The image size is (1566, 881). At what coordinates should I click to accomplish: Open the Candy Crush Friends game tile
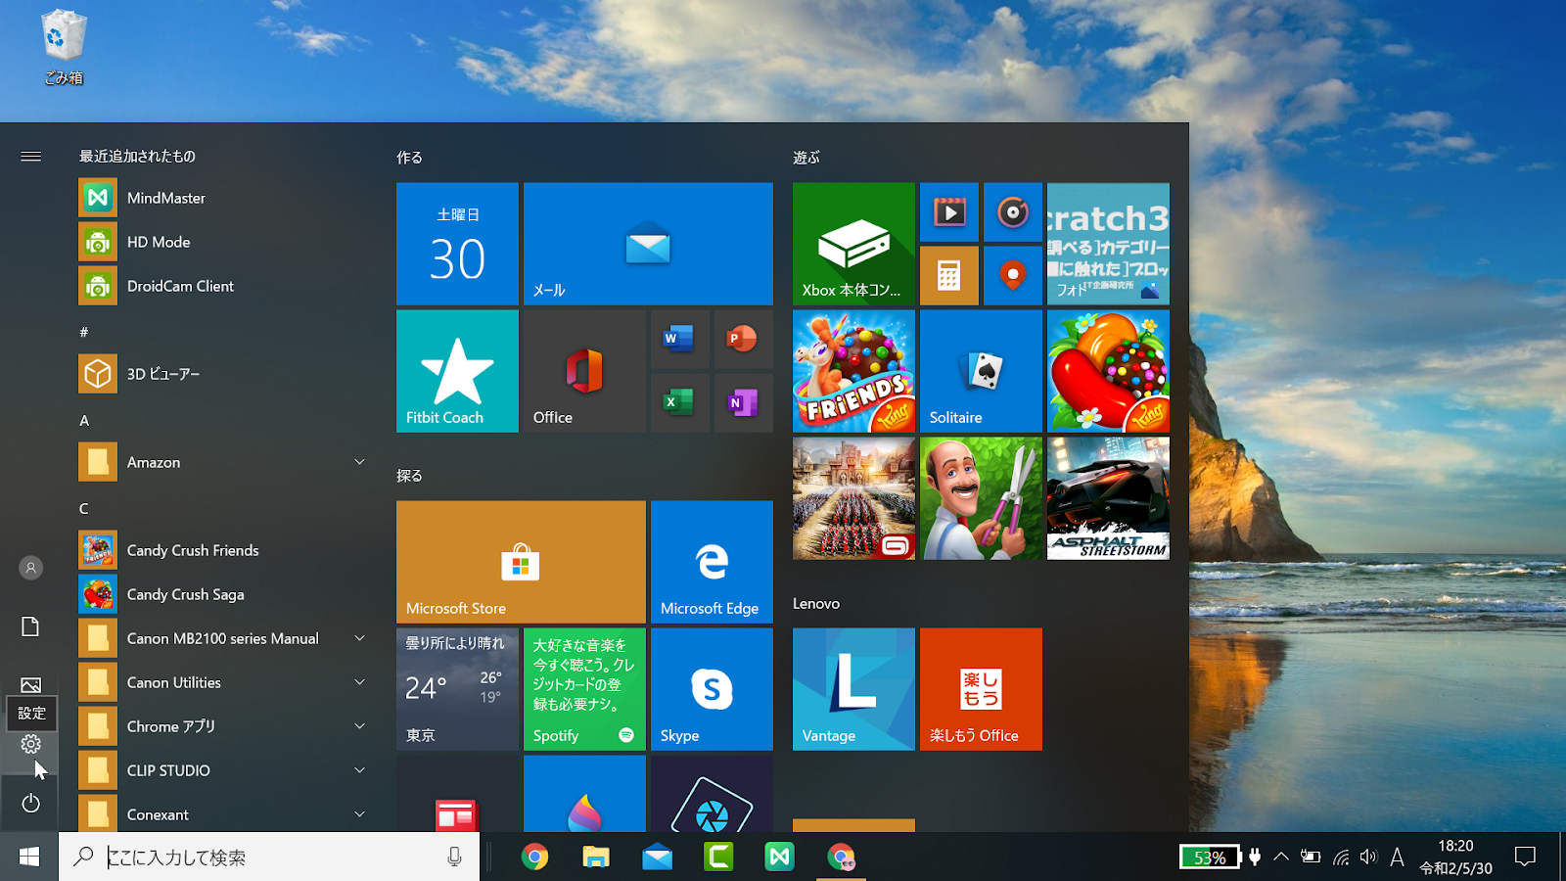pos(853,371)
